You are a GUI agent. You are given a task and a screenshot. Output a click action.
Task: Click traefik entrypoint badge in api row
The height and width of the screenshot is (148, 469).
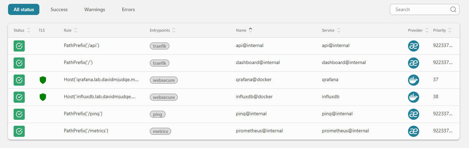[x=160, y=46]
